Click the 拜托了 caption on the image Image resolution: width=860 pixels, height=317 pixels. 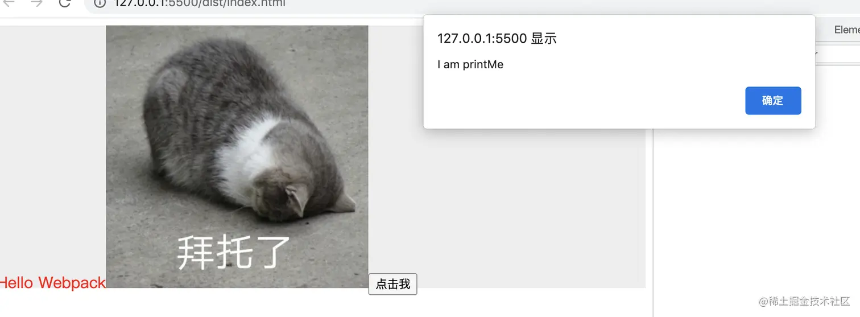coord(234,252)
